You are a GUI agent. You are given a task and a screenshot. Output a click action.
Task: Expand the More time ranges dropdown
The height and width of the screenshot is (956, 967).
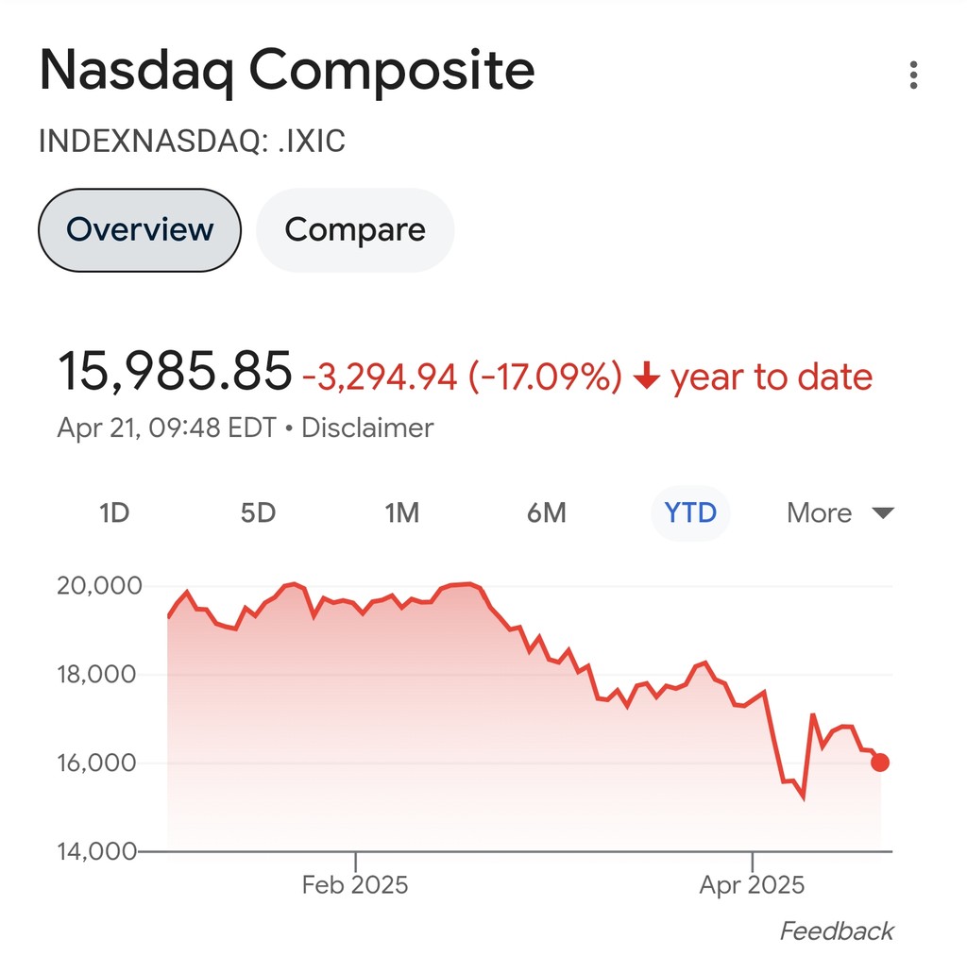pos(820,513)
